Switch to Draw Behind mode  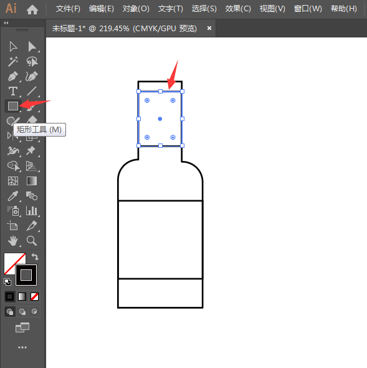pos(22,312)
